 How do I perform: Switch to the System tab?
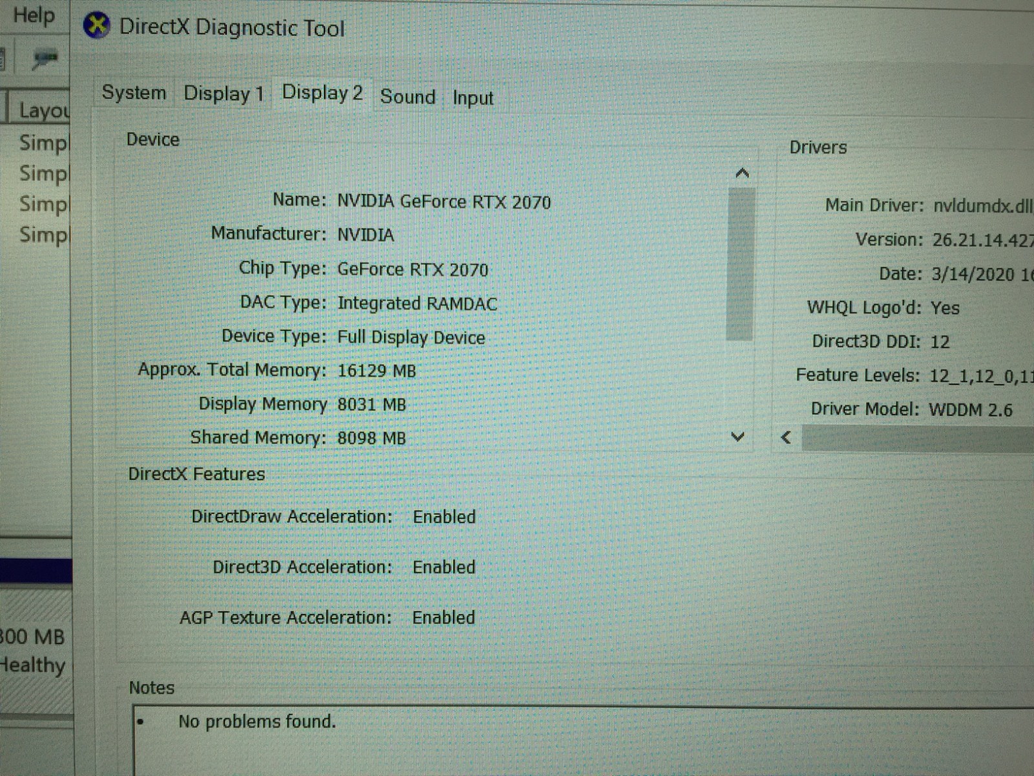click(134, 92)
